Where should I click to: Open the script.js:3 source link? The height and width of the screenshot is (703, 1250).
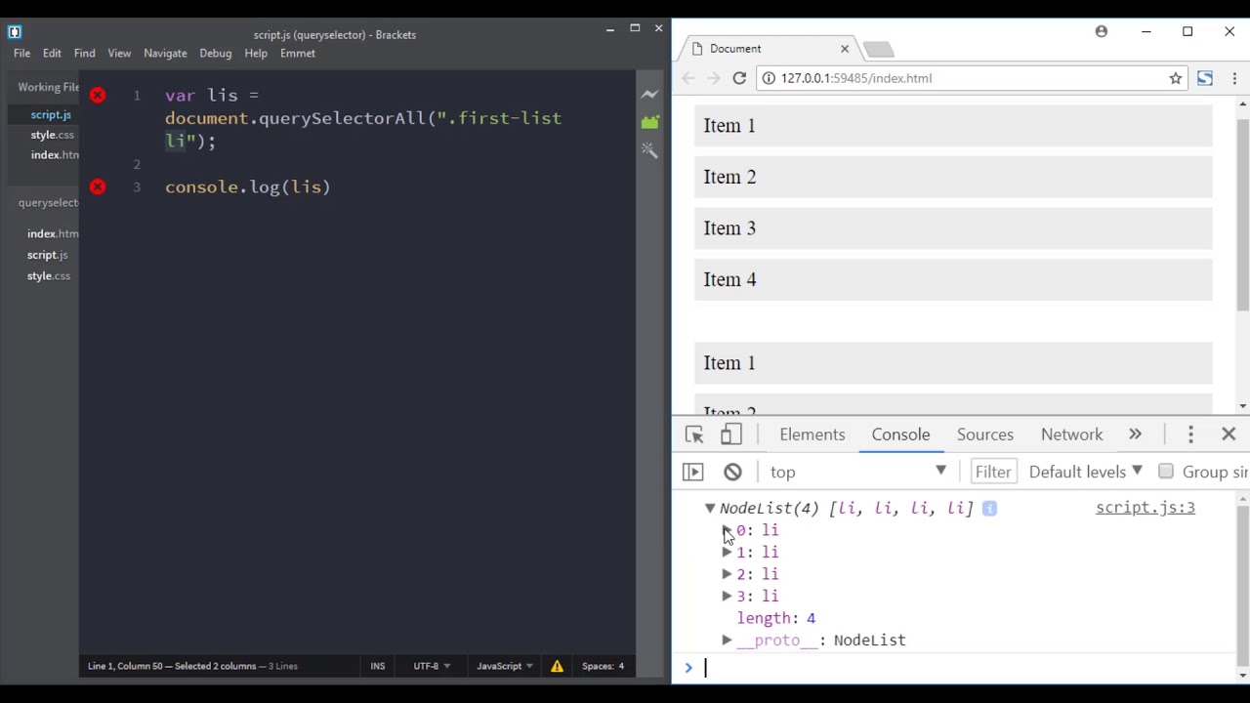coord(1146,508)
